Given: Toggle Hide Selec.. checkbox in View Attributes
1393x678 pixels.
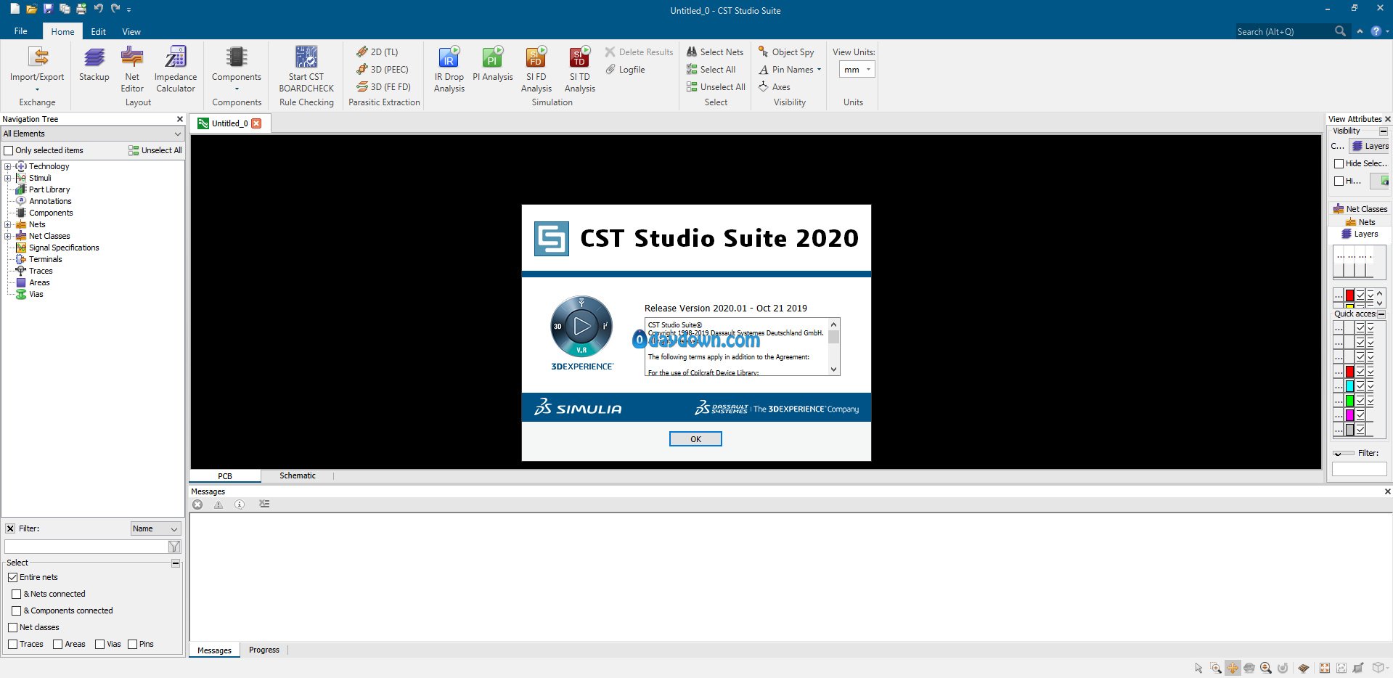Looking at the screenshot, I should click(x=1339, y=163).
